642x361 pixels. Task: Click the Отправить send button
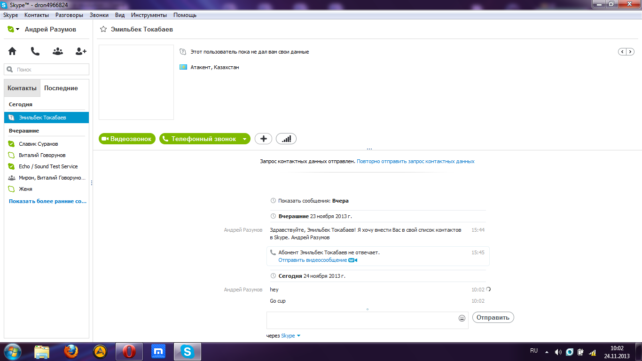coord(493,317)
